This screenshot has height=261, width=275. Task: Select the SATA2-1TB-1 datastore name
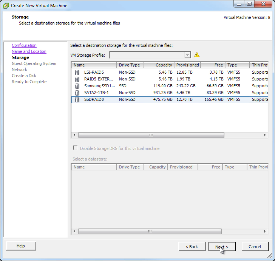click(96, 93)
